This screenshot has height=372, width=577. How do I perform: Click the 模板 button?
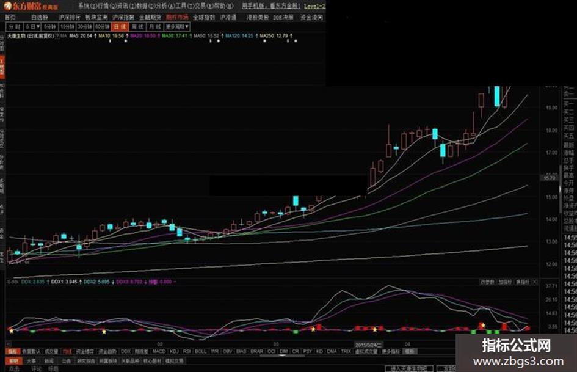pyautogui.click(x=409, y=352)
